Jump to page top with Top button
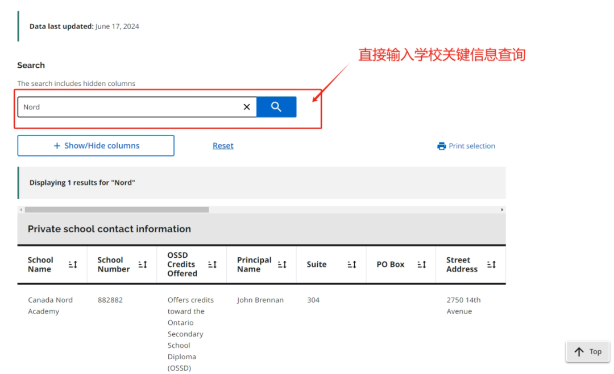The height and width of the screenshot is (374, 614). [x=587, y=352]
